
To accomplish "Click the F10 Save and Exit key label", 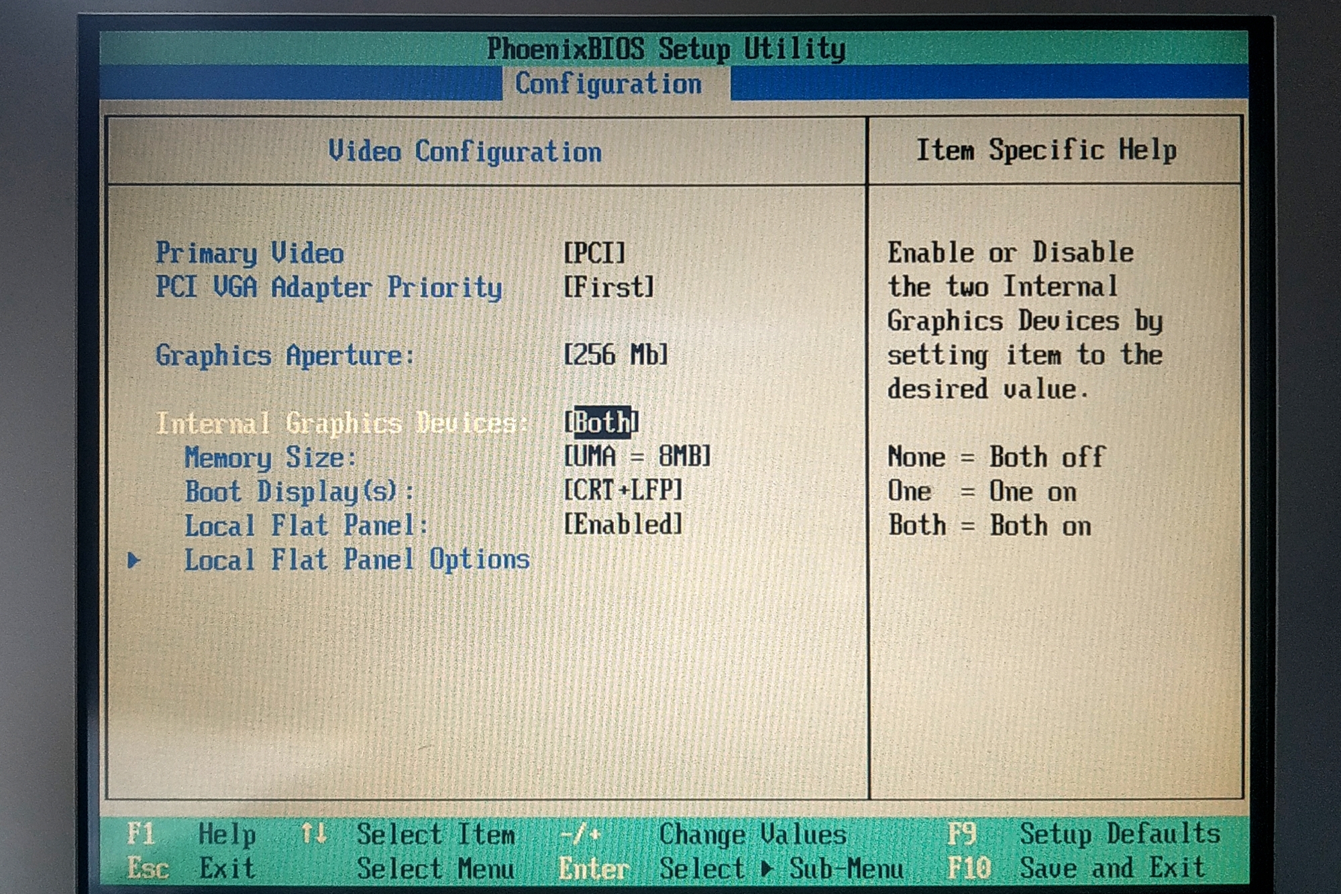I will click(969, 868).
